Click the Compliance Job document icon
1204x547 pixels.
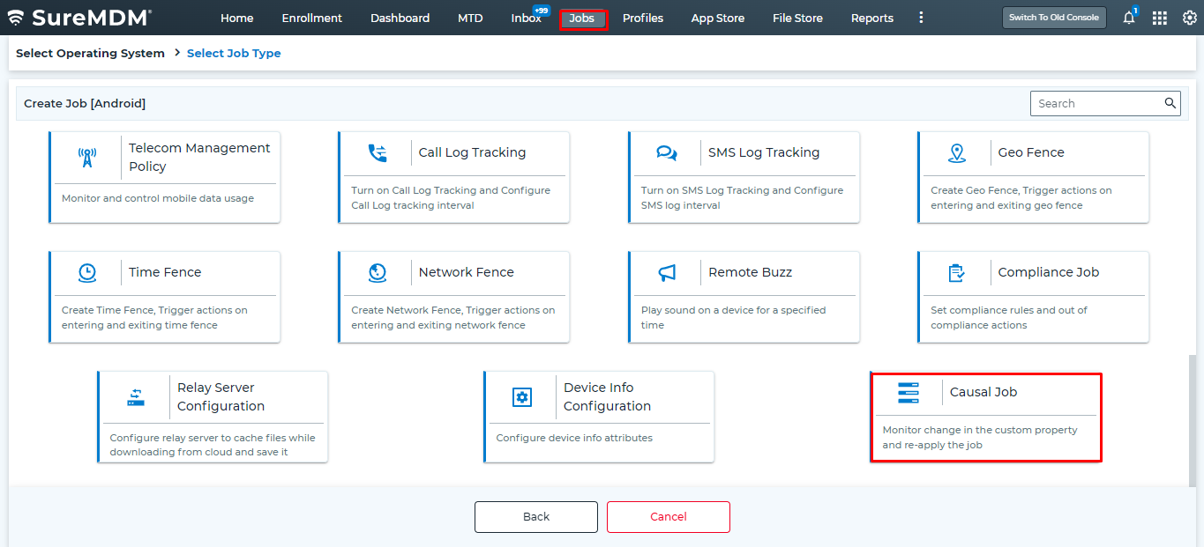point(958,272)
